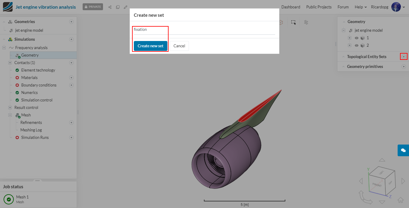This screenshot has width=409, height=208.
Task: Add a mesh refinement with plus icon
Action: click(x=71, y=122)
